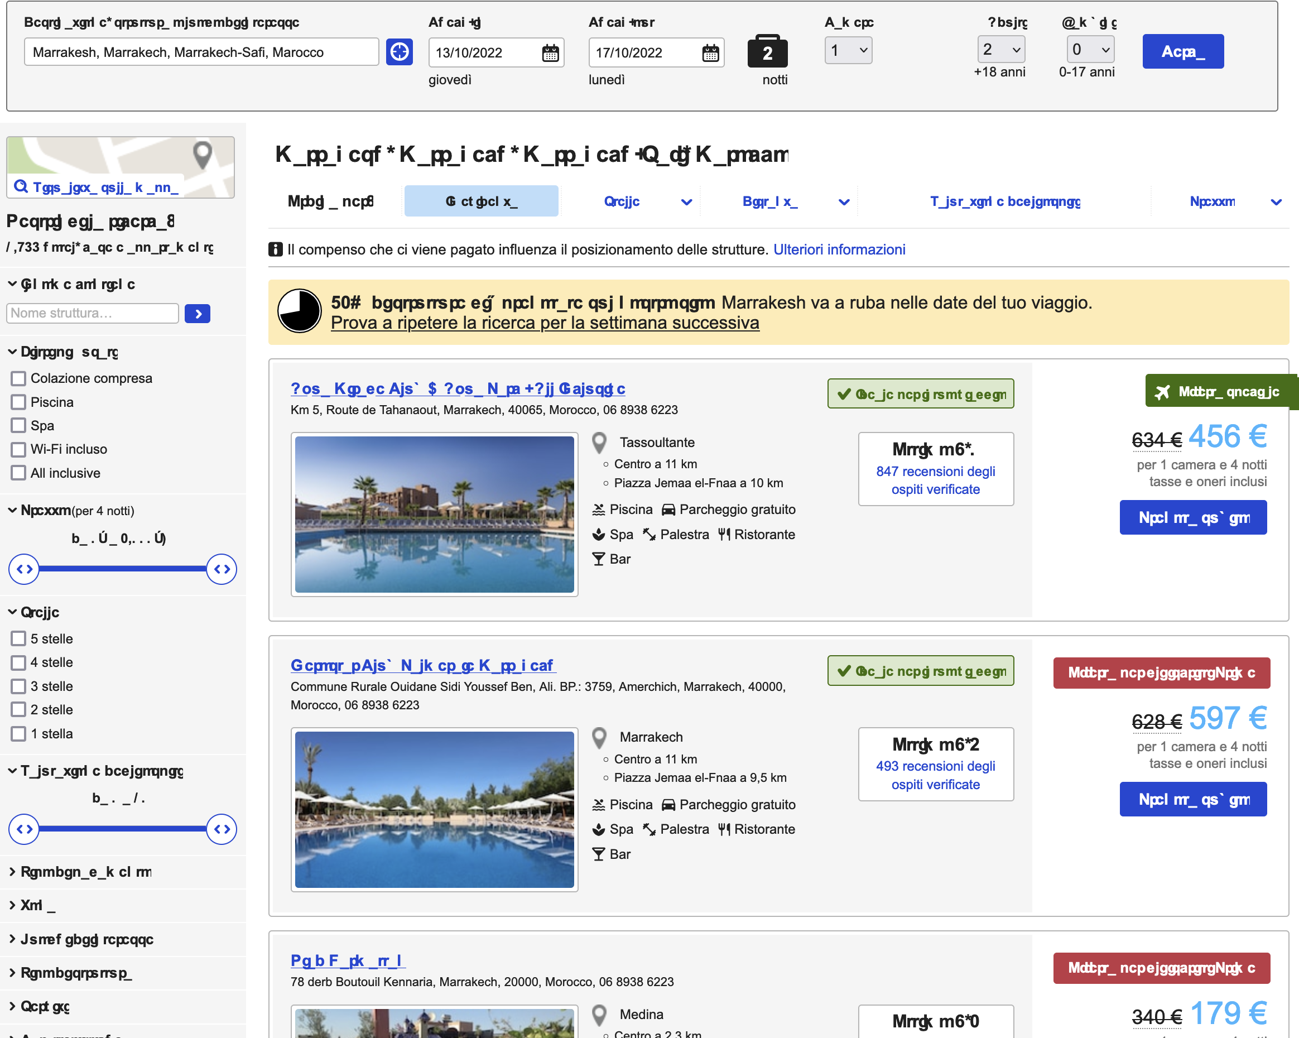This screenshot has width=1299, height=1038.
Task: Enable the Colazione compresa filter
Action: [18, 378]
